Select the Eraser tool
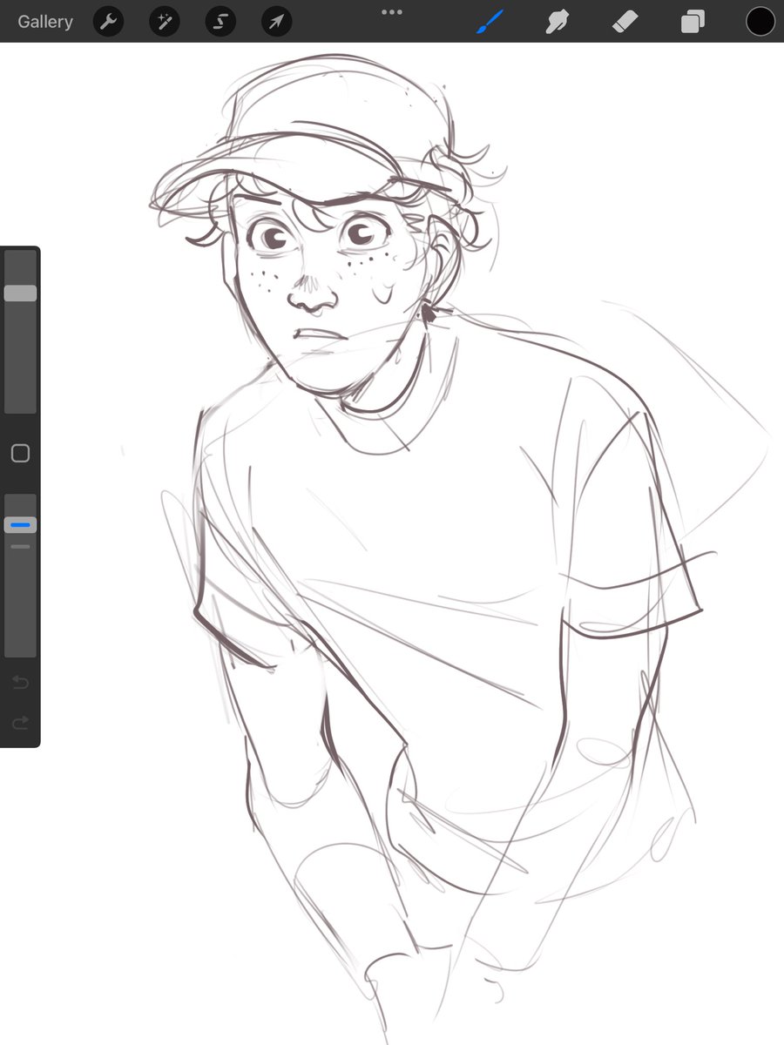784x1045 pixels. pyautogui.click(x=625, y=22)
